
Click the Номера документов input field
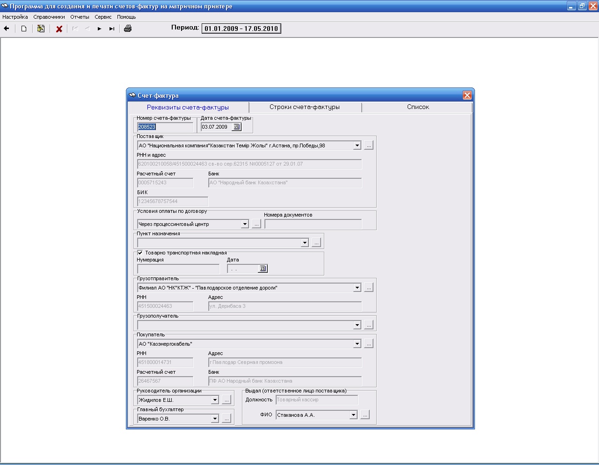click(313, 224)
